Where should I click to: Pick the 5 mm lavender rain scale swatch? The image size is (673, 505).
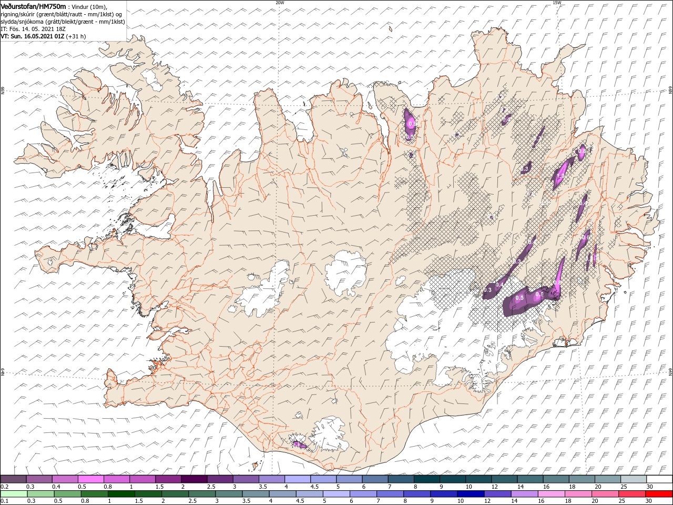[336, 494]
